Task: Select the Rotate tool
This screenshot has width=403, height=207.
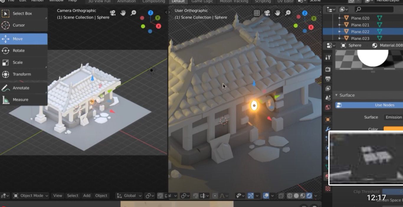Action: 24,51
